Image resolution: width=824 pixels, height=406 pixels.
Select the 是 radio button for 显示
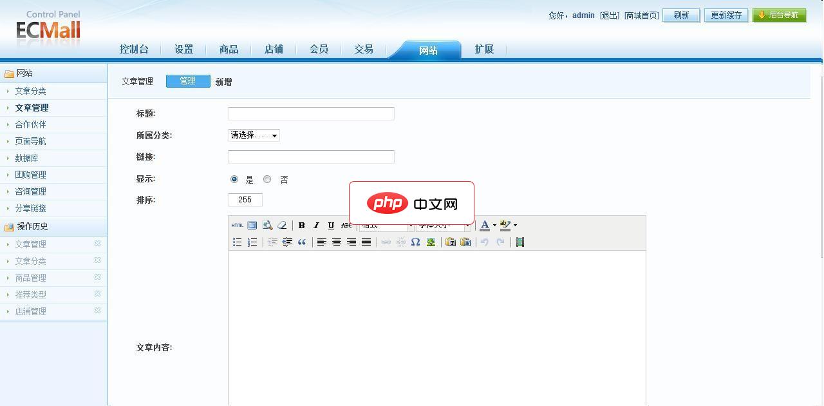point(234,179)
